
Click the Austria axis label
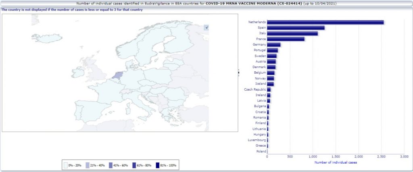[261, 61]
